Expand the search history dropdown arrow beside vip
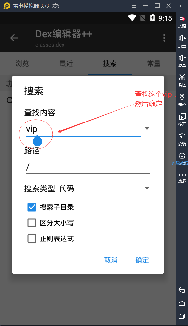The height and width of the screenshot is (326, 188). tap(147, 128)
